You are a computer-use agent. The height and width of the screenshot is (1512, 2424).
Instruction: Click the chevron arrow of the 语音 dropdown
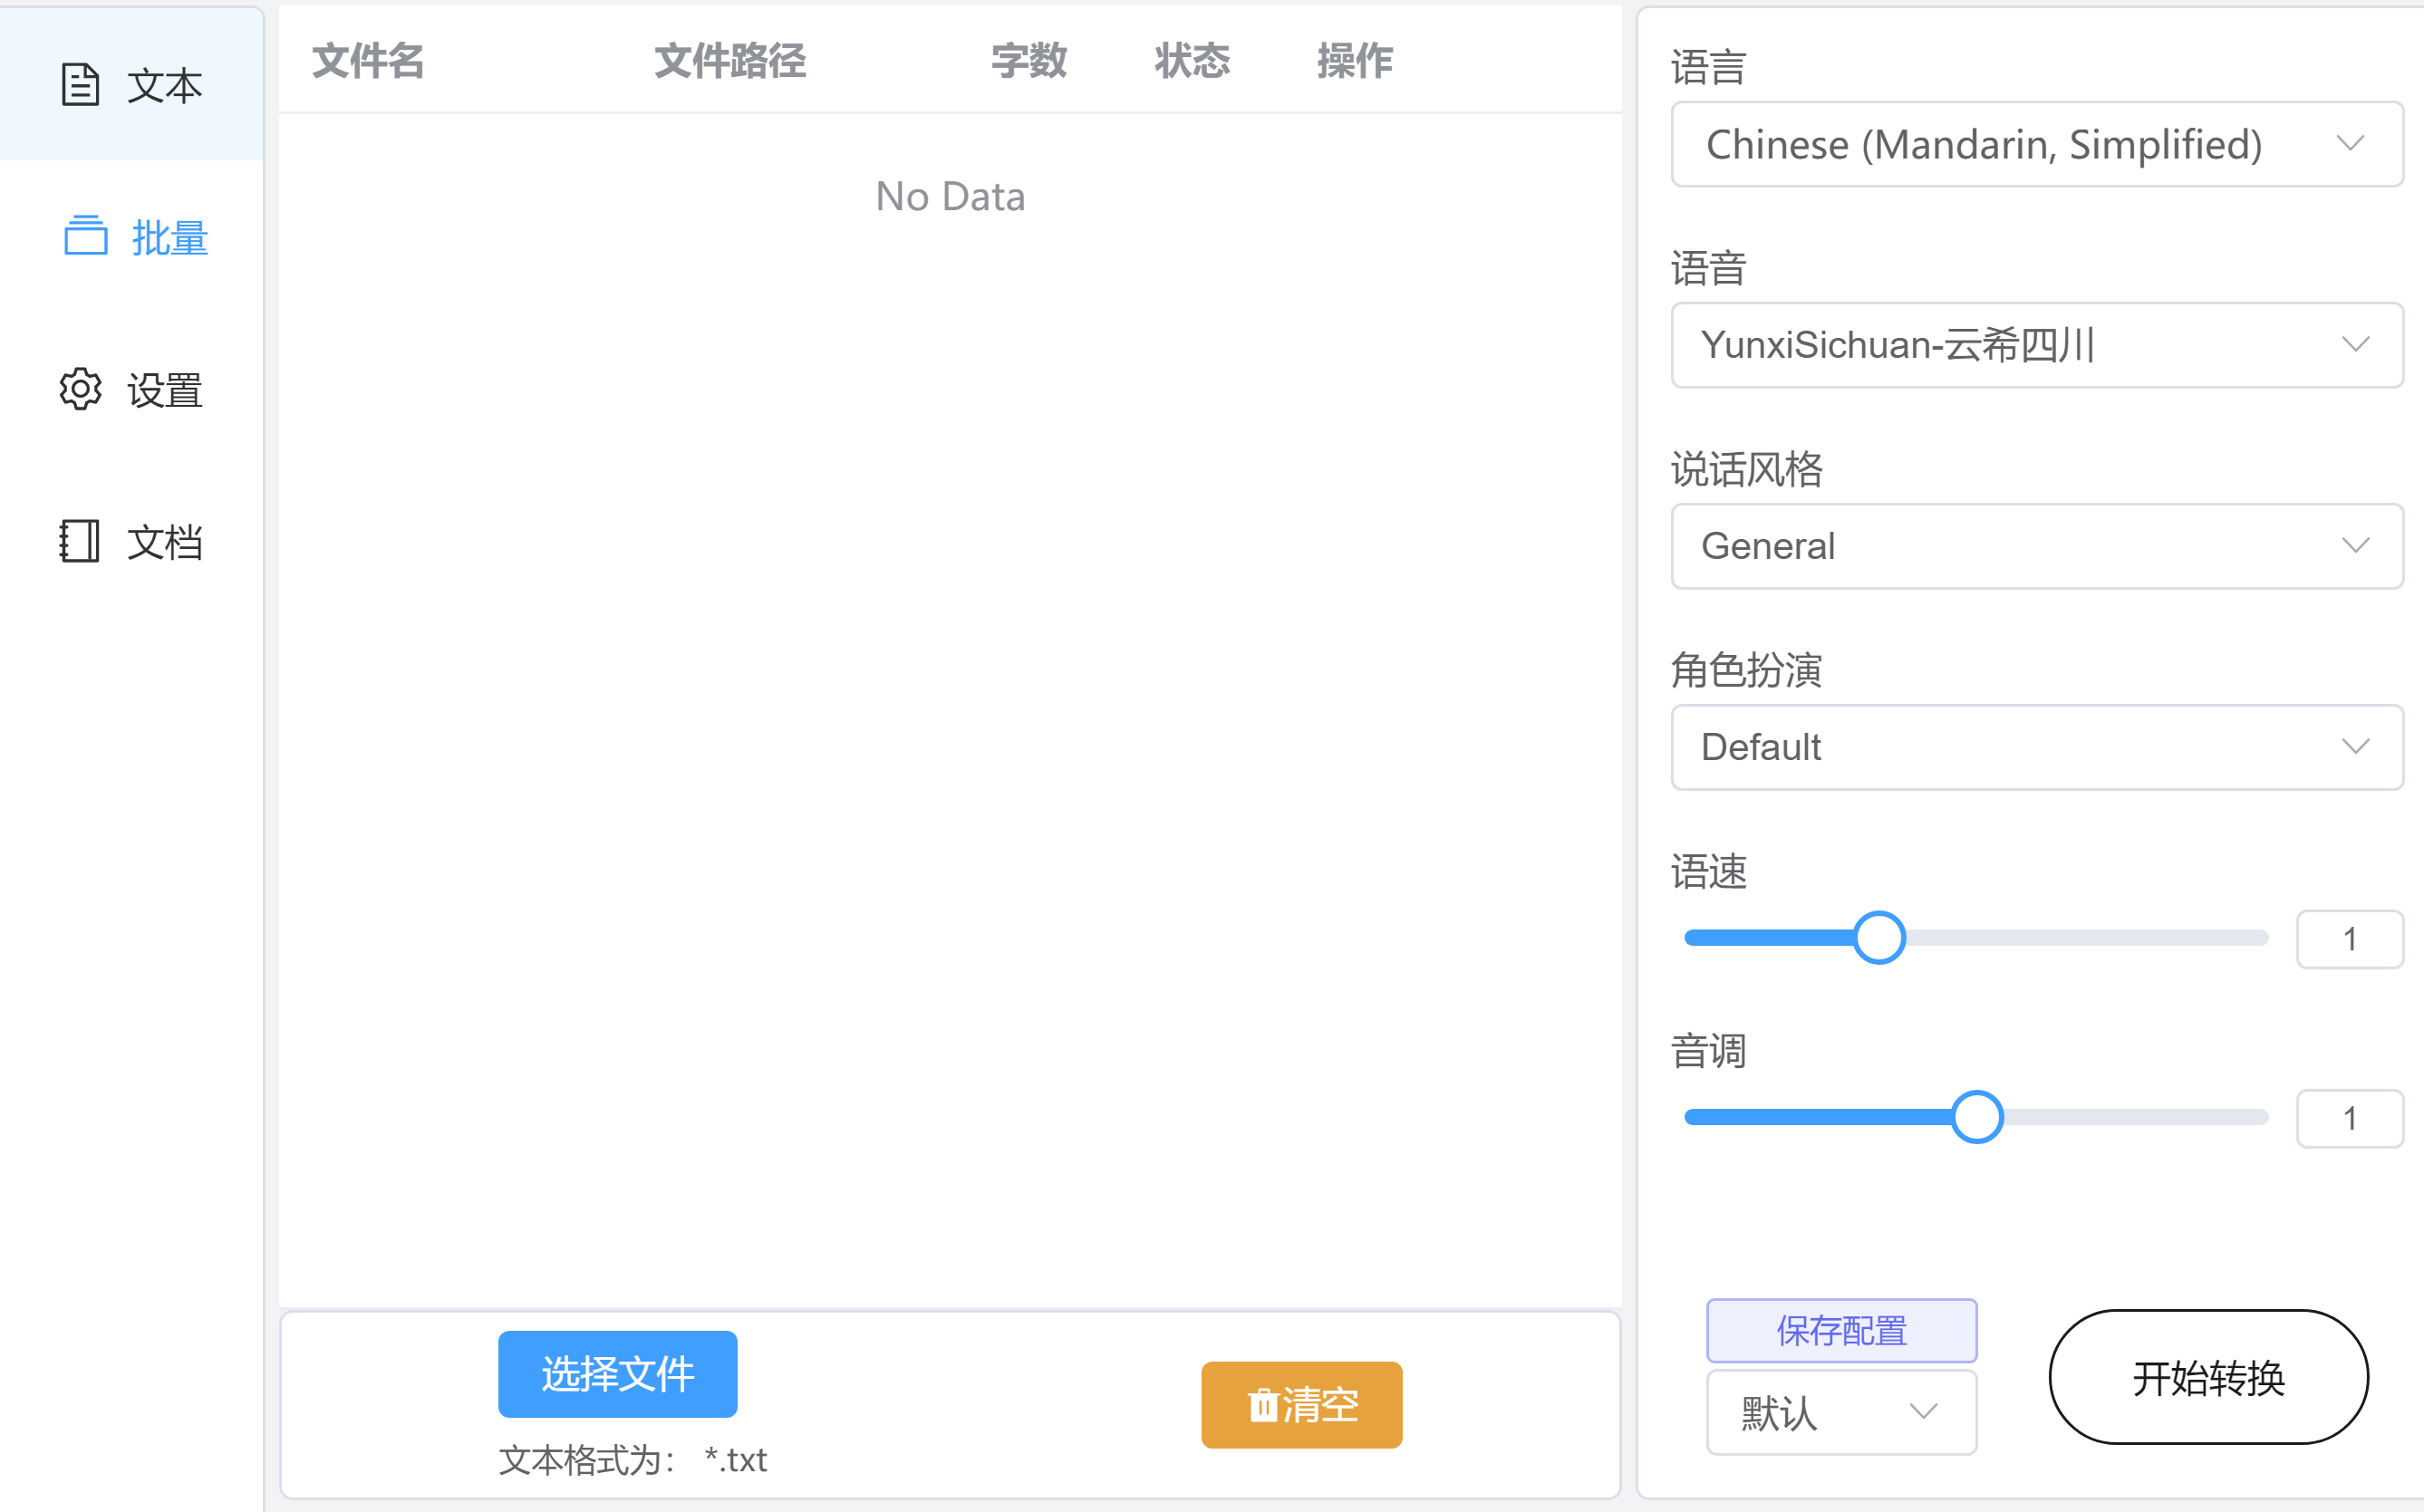2355,345
